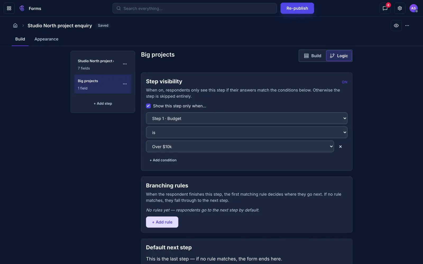This screenshot has height=264, width=423.
Task: Uncheck Show this step only when
Action: point(148,106)
